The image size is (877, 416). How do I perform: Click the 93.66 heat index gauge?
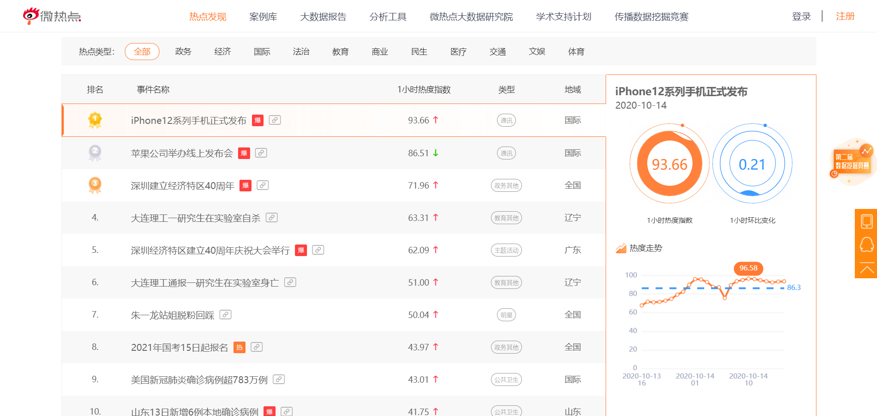(669, 164)
